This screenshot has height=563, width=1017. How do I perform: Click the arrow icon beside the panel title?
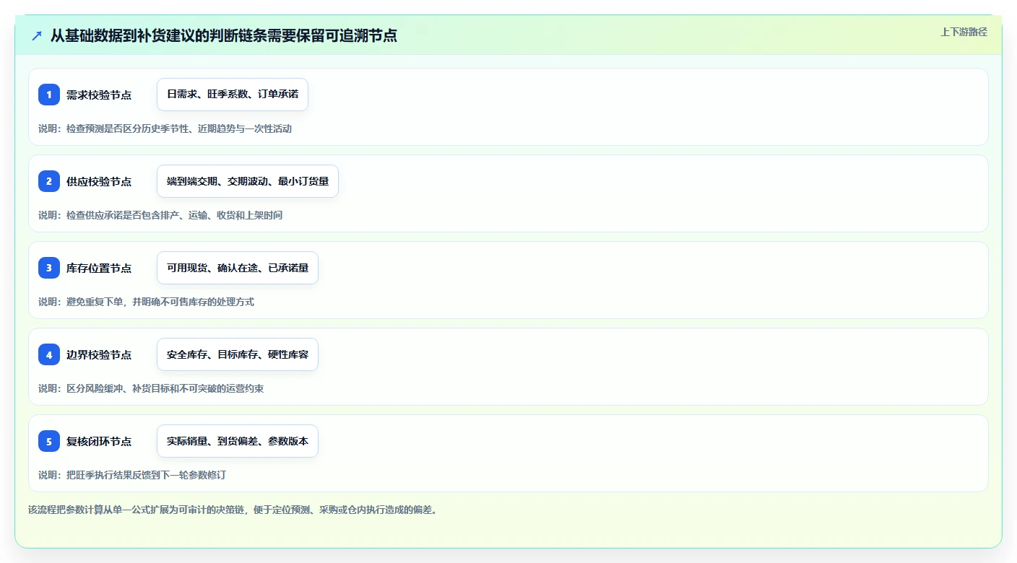click(37, 35)
